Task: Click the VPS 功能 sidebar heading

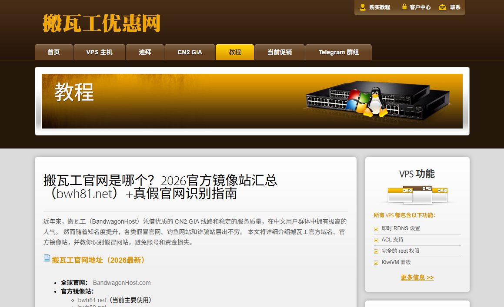Action: coord(417,174)
